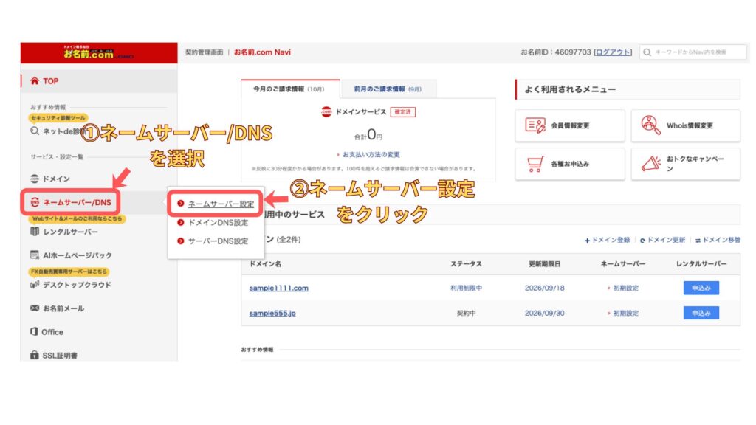This screenshot has width=756, height=425.
Task: Open SSL証明書 lock item
Action: tap(58, 356)
